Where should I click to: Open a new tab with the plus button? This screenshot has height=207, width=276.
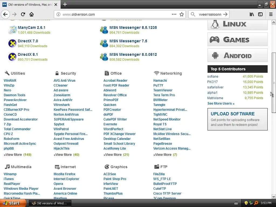coord(65,4)
